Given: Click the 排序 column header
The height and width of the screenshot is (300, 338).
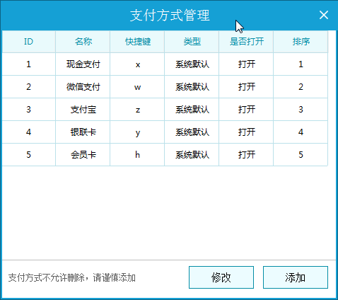Looking at the screenshot, I should [301, 42].
